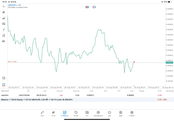Open the Settings gear tab
The width and height of the screenshot is (174, 121).
(x=132, y=114)
